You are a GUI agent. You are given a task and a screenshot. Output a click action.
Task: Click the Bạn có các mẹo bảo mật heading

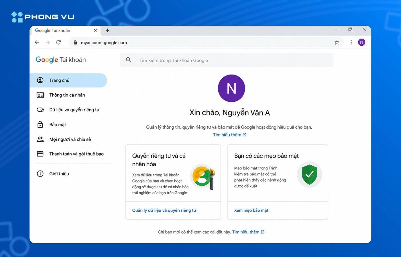click(x=266, y=156)
